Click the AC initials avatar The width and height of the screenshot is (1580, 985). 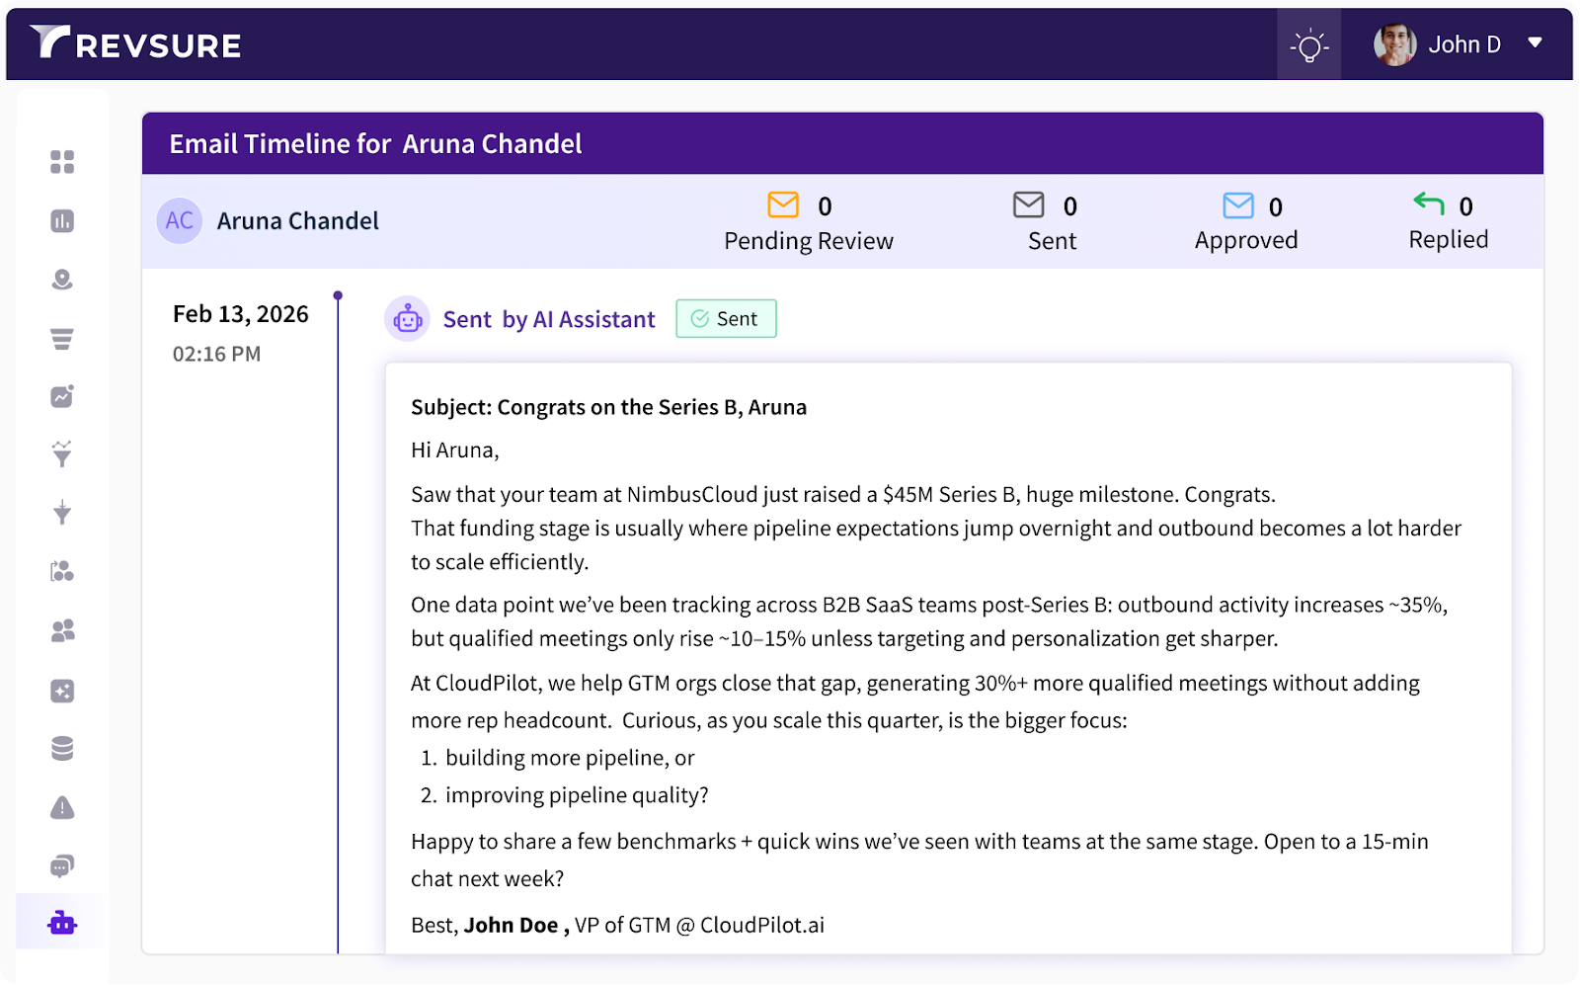[x=180, y=220]
